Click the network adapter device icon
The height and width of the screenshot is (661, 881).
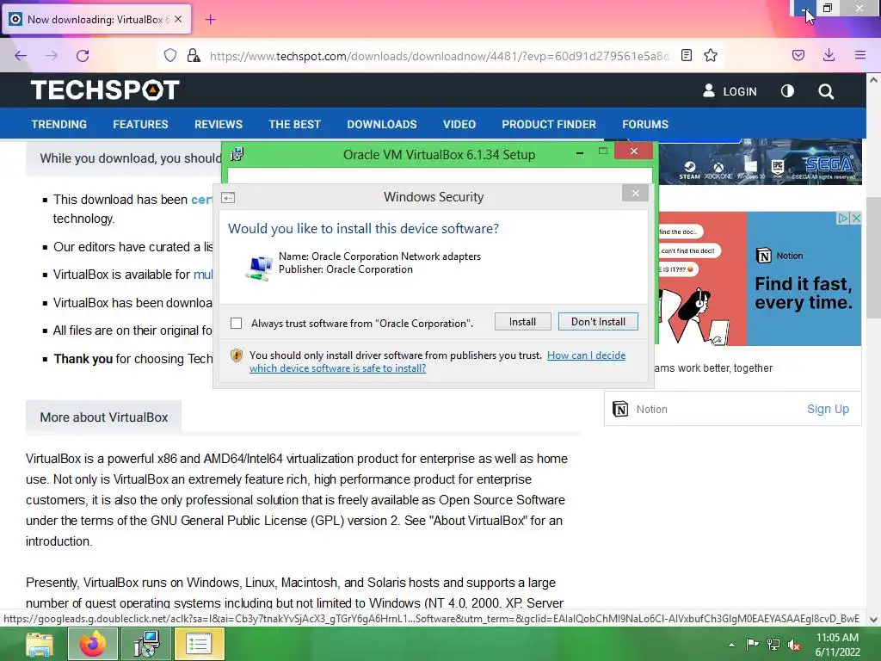[x=258, y=268]
